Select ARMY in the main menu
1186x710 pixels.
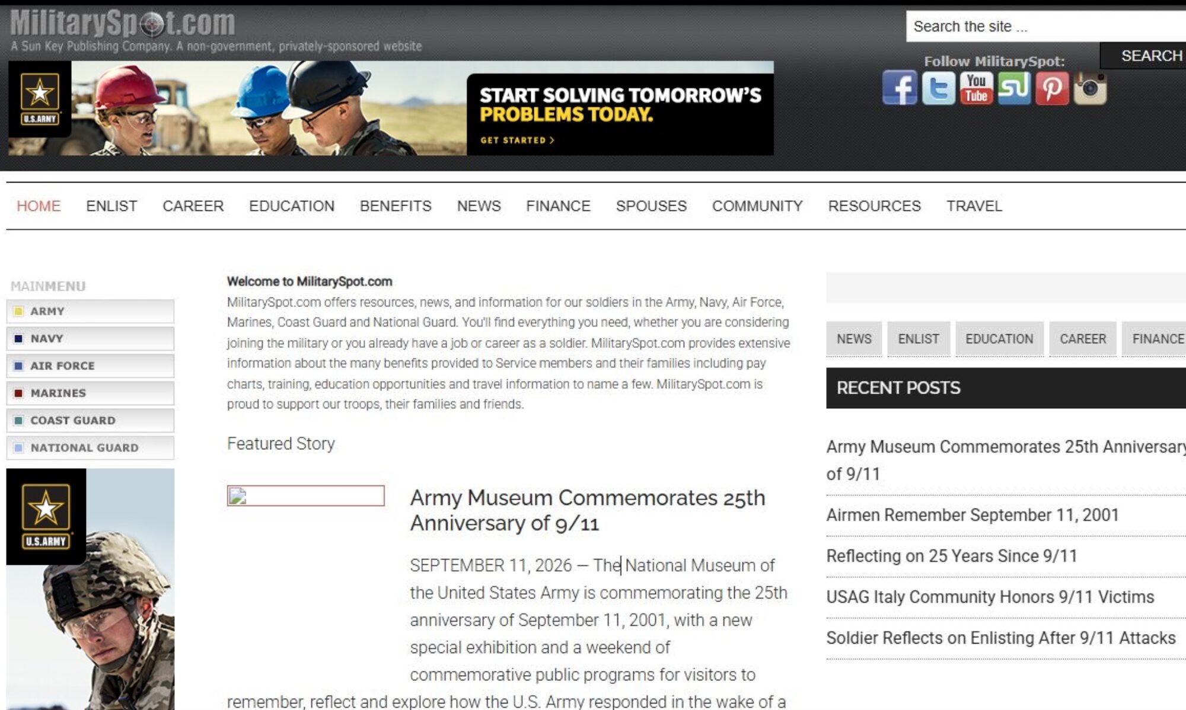point(90,311)
